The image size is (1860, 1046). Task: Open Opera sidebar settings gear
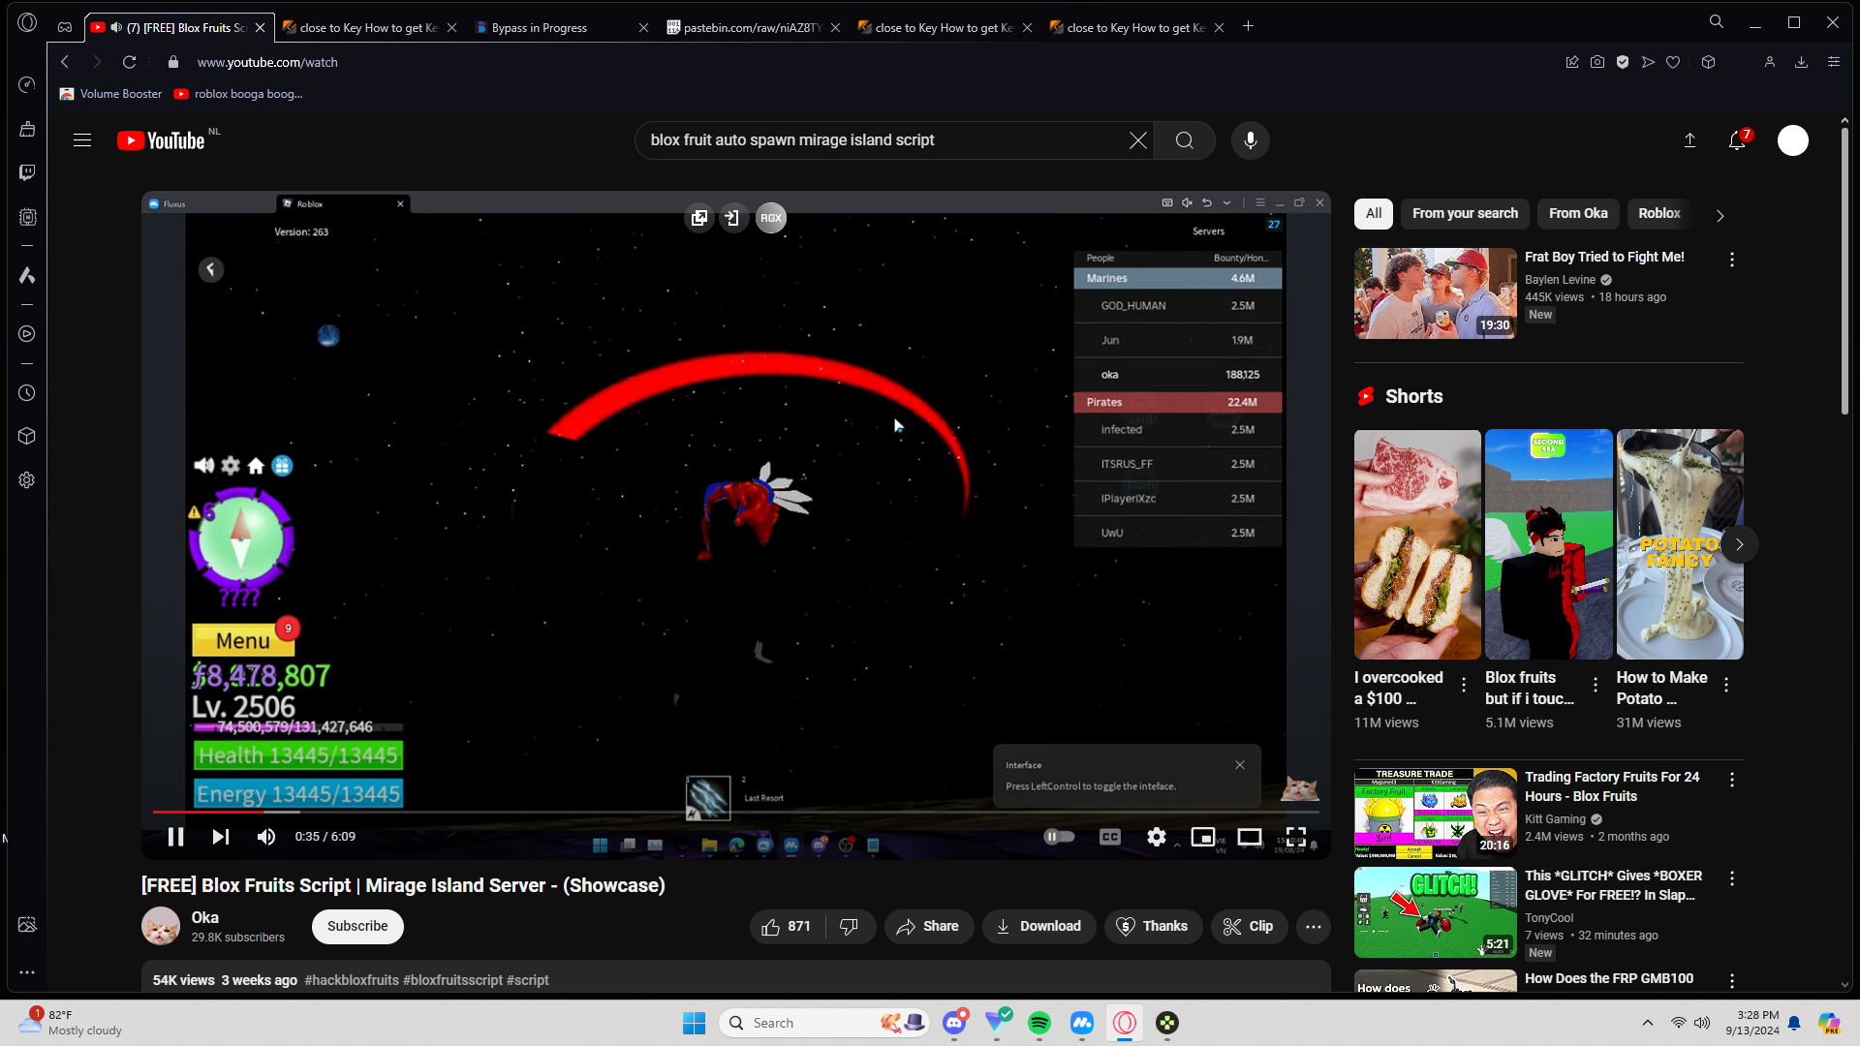(x=27, y=480)
